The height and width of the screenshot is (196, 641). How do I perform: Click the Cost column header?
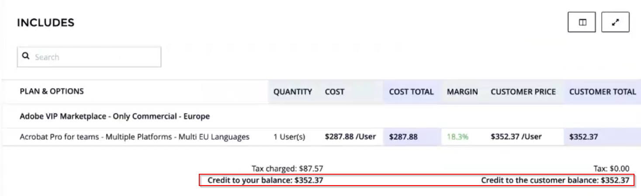tap(334, 92)
